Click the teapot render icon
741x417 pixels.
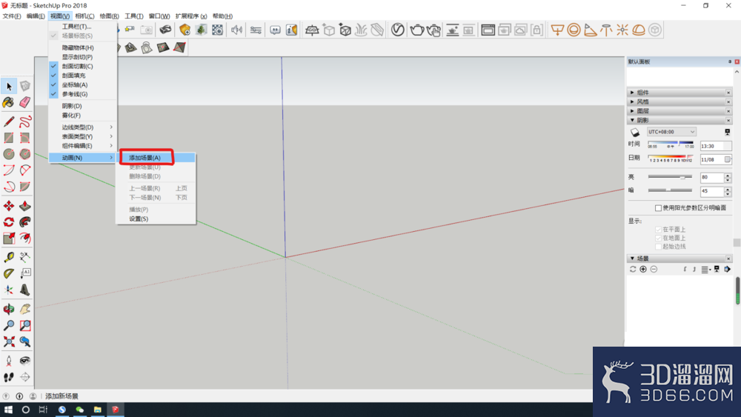[416, 30]
